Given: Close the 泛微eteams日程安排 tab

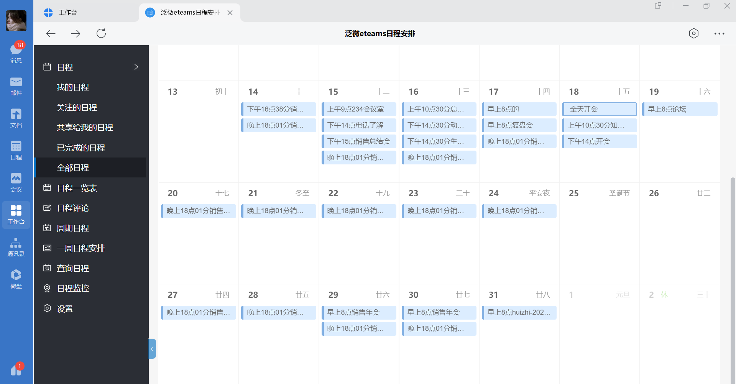Looking at the screenshot, I should [x=230, y=13].
